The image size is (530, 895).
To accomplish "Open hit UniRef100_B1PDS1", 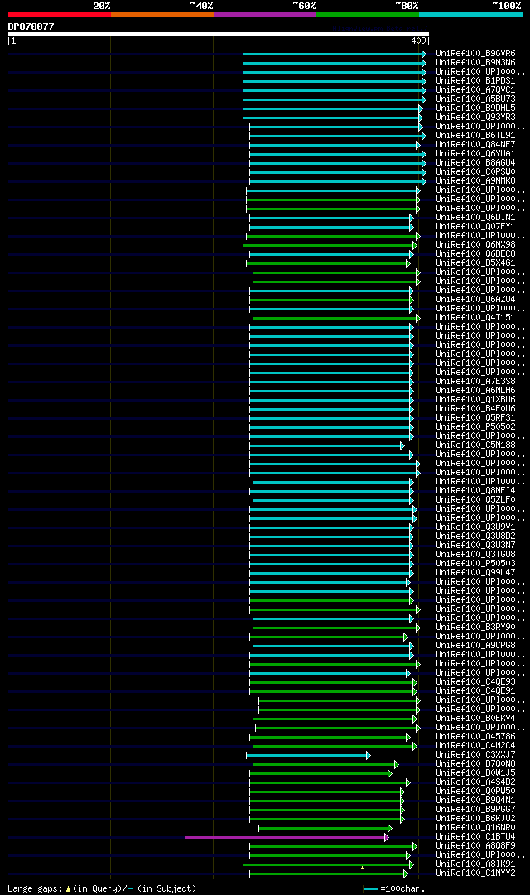I will (475, 81).
